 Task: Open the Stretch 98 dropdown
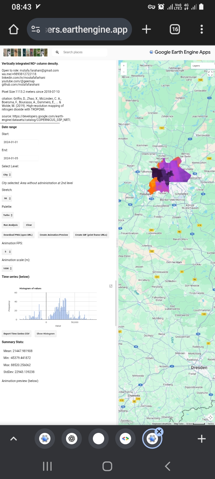(x=7, y=198)
